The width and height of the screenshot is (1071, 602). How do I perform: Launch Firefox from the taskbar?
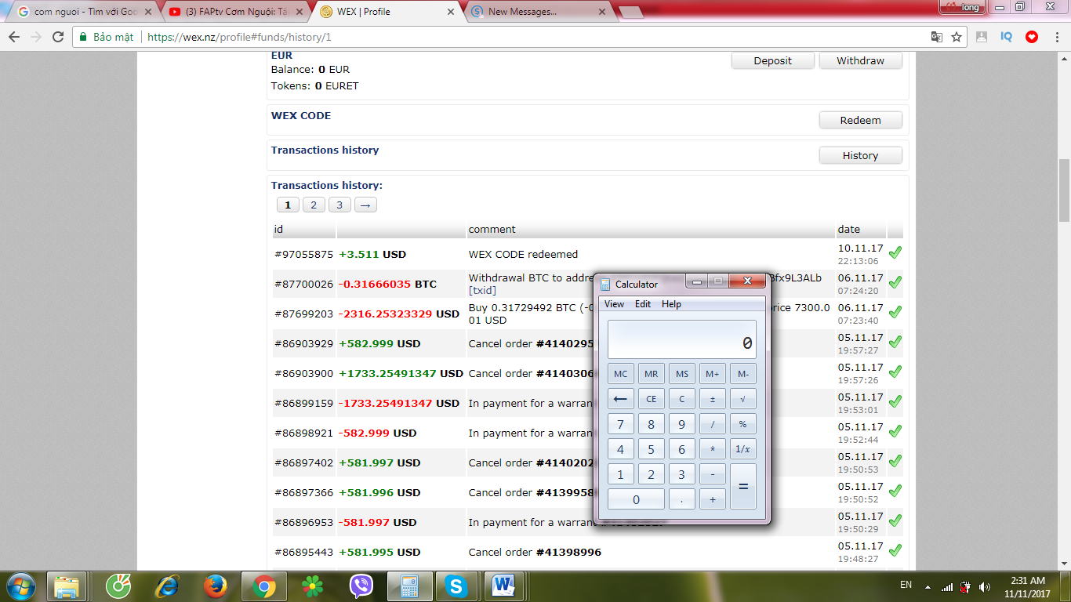(x=215, y=586)
